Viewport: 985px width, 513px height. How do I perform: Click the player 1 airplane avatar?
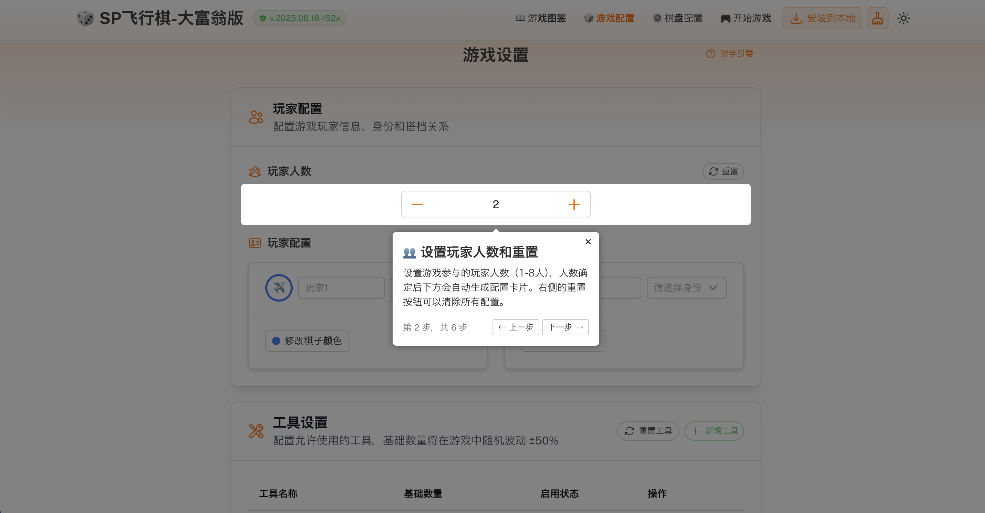click(279, 288)
